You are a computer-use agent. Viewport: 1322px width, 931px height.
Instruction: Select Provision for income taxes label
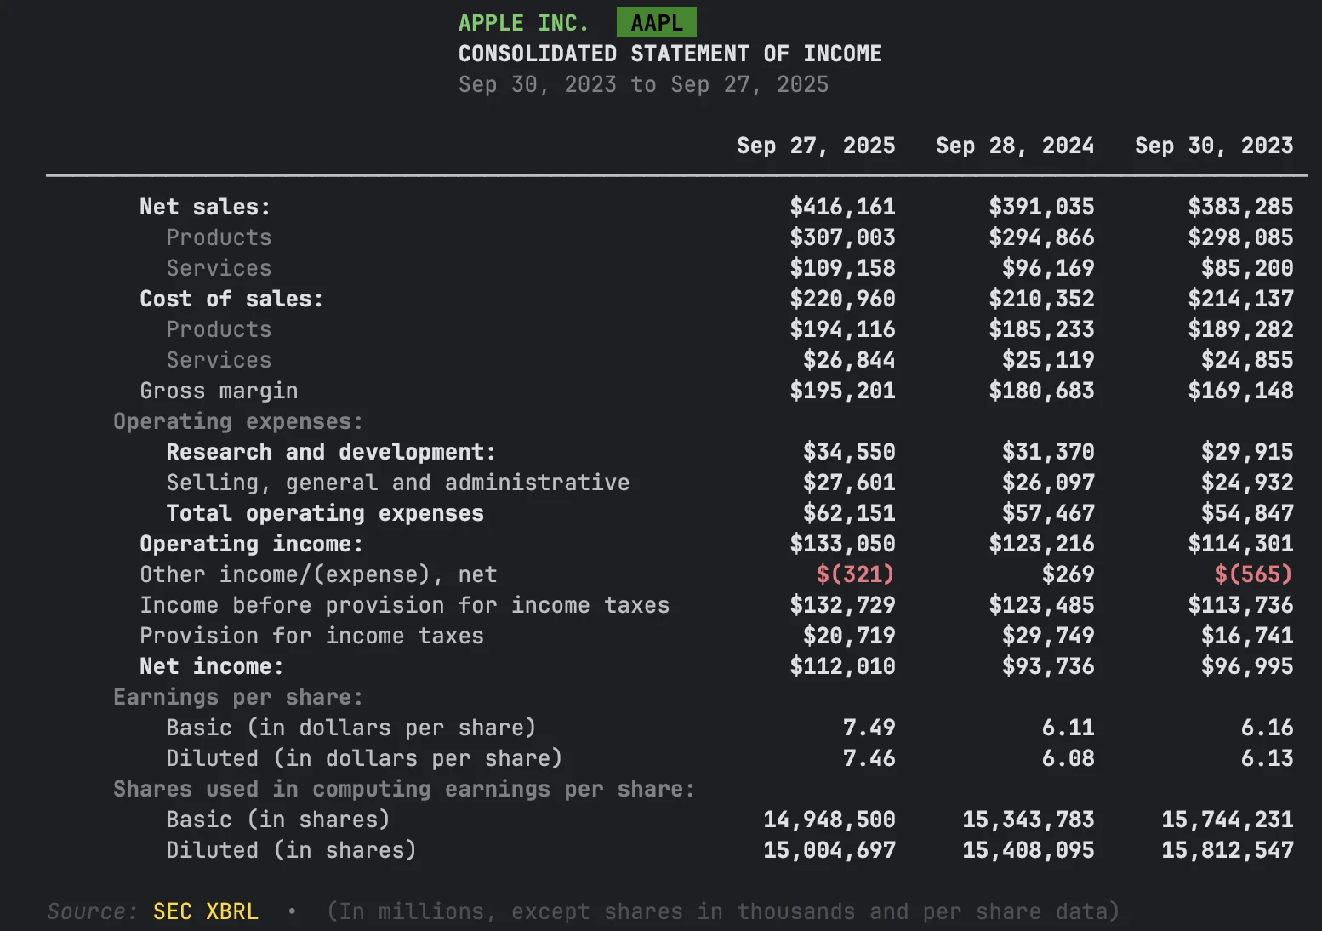311,636
